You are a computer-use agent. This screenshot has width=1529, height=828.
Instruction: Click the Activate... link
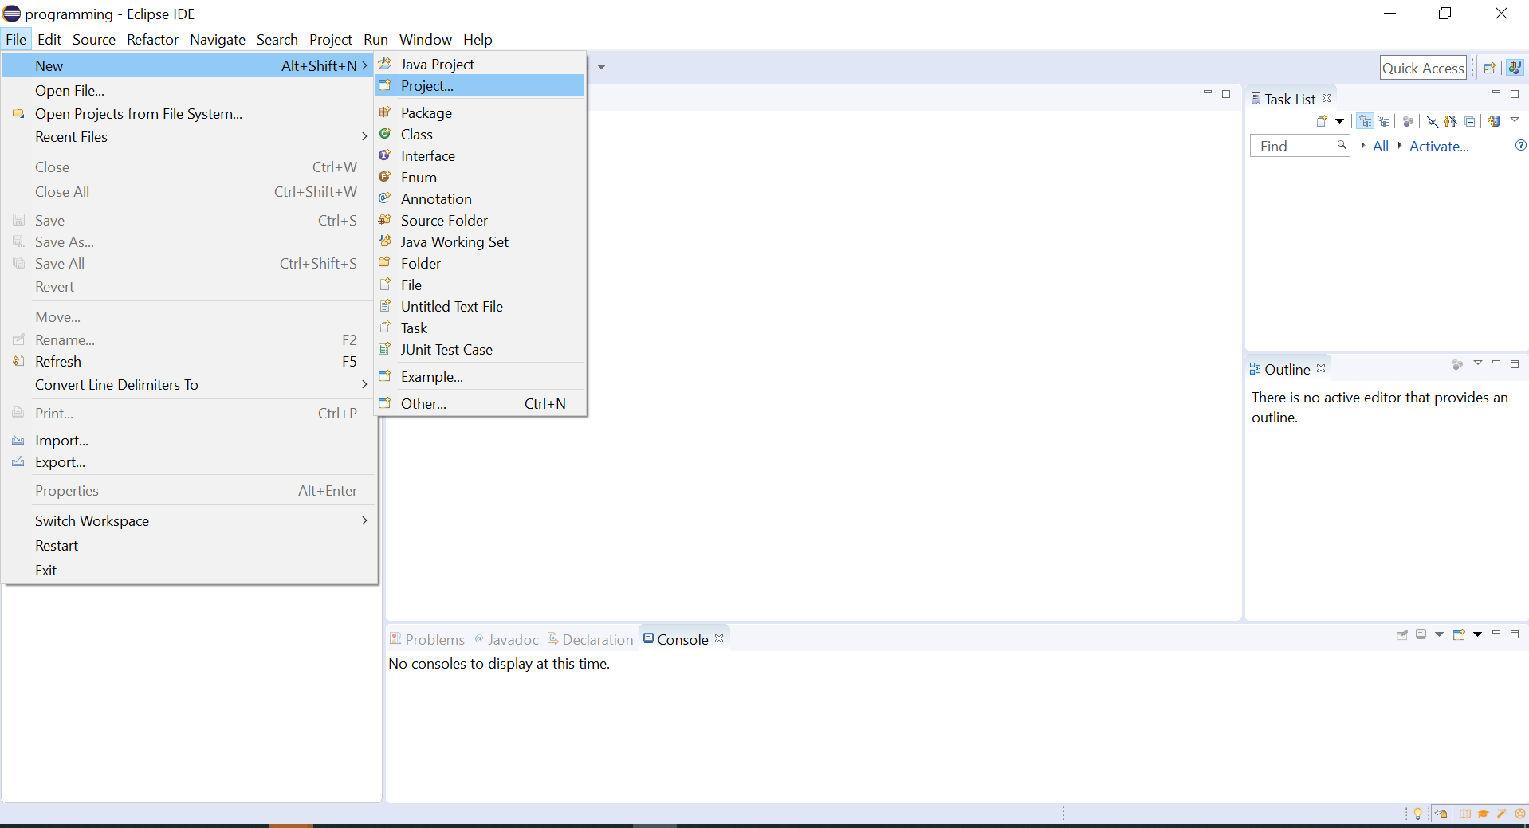coord(1439,146)
